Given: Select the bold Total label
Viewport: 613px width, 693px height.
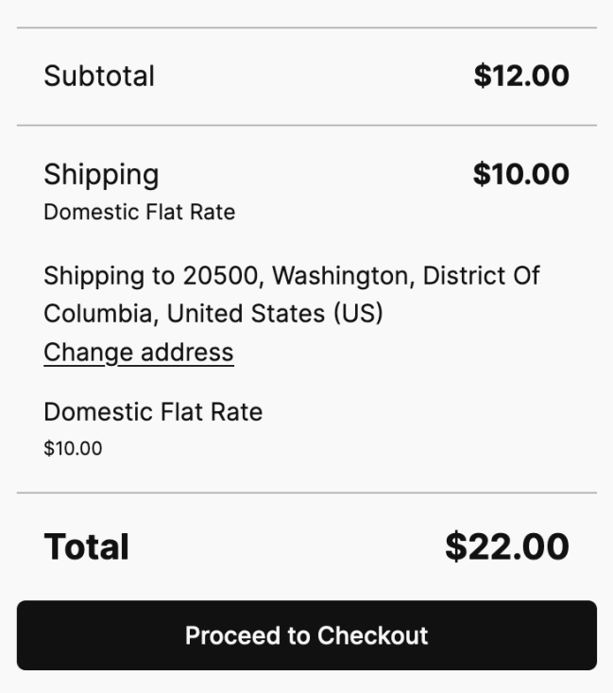Looking at the screenshot, I should (x=86, y=546).
